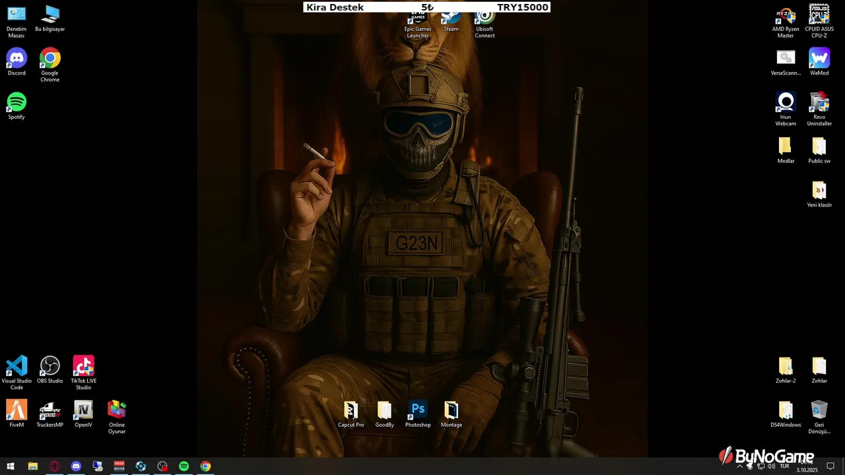The width and height of the screenshot is (845, 475).
Task: Switch to VoiceMeeter in the taskbar
Action: pos(119,466)
